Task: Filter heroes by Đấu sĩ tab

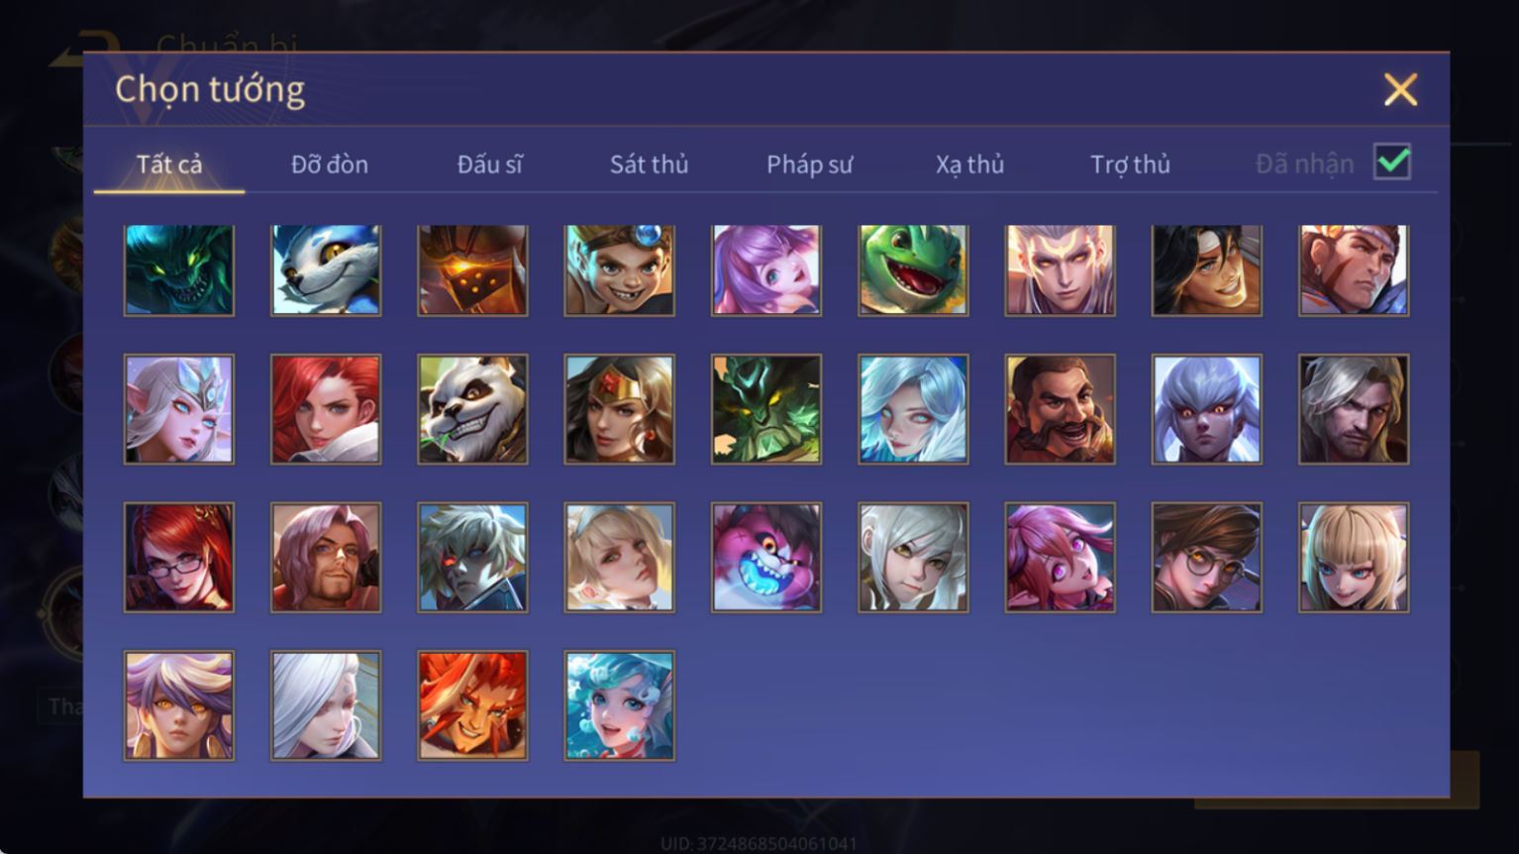Action: 489,164
